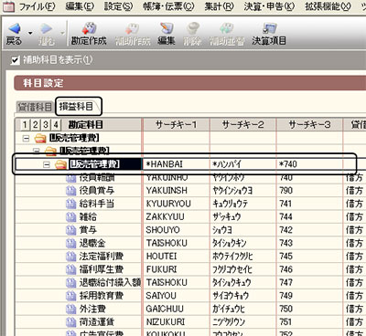
Task: Open the 設定(S) menu
Action: (x=118, y=6)
